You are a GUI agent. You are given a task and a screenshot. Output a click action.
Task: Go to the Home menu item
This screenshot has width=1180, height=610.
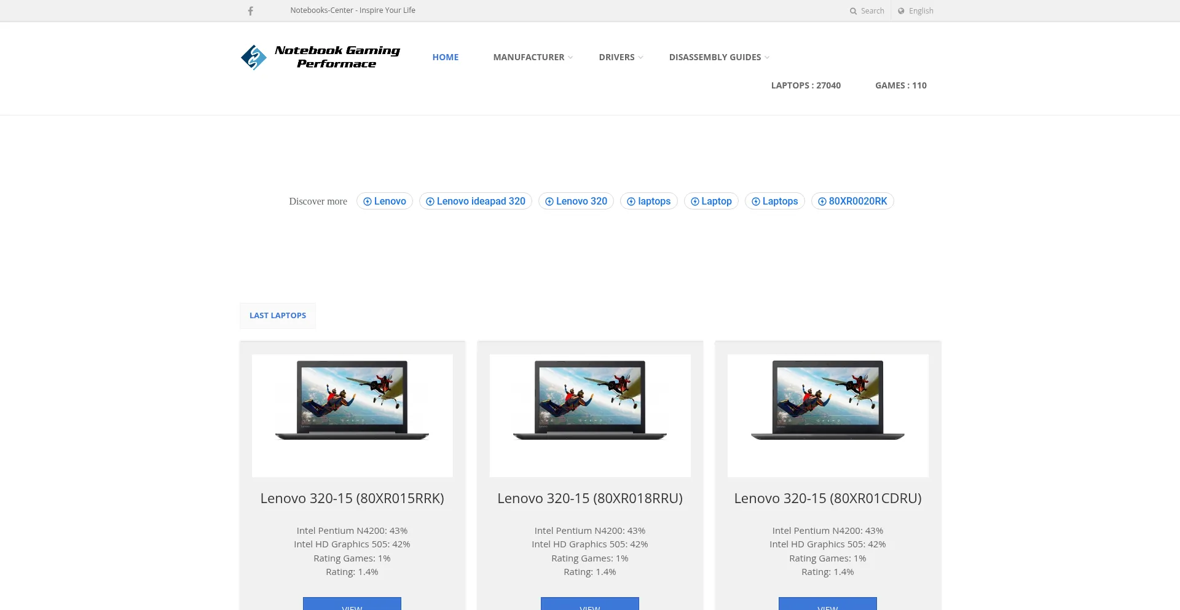(445, 57)
